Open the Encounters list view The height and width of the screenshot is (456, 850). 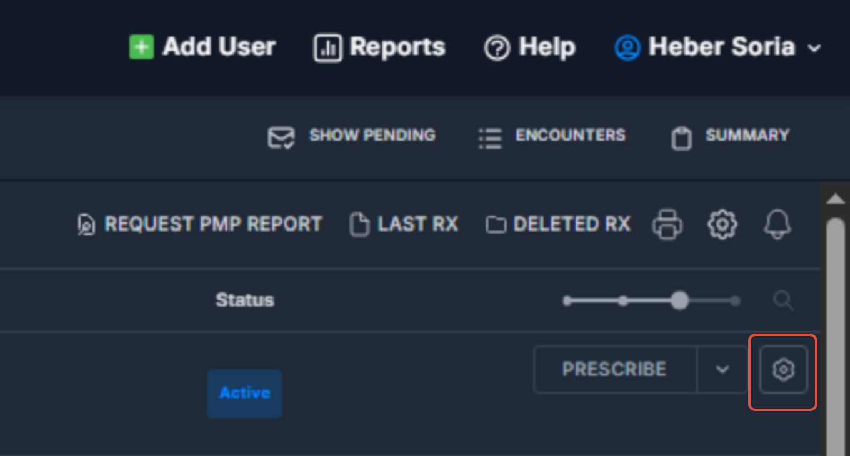click(552, 136)
